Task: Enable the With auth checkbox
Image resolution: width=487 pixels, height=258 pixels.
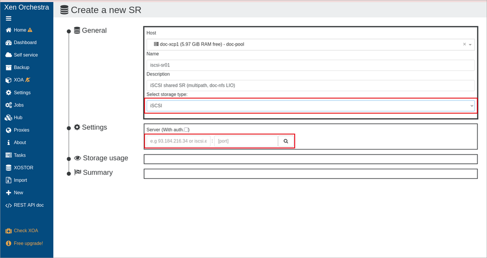Action: pyautogui.click(x=186, y=129)
